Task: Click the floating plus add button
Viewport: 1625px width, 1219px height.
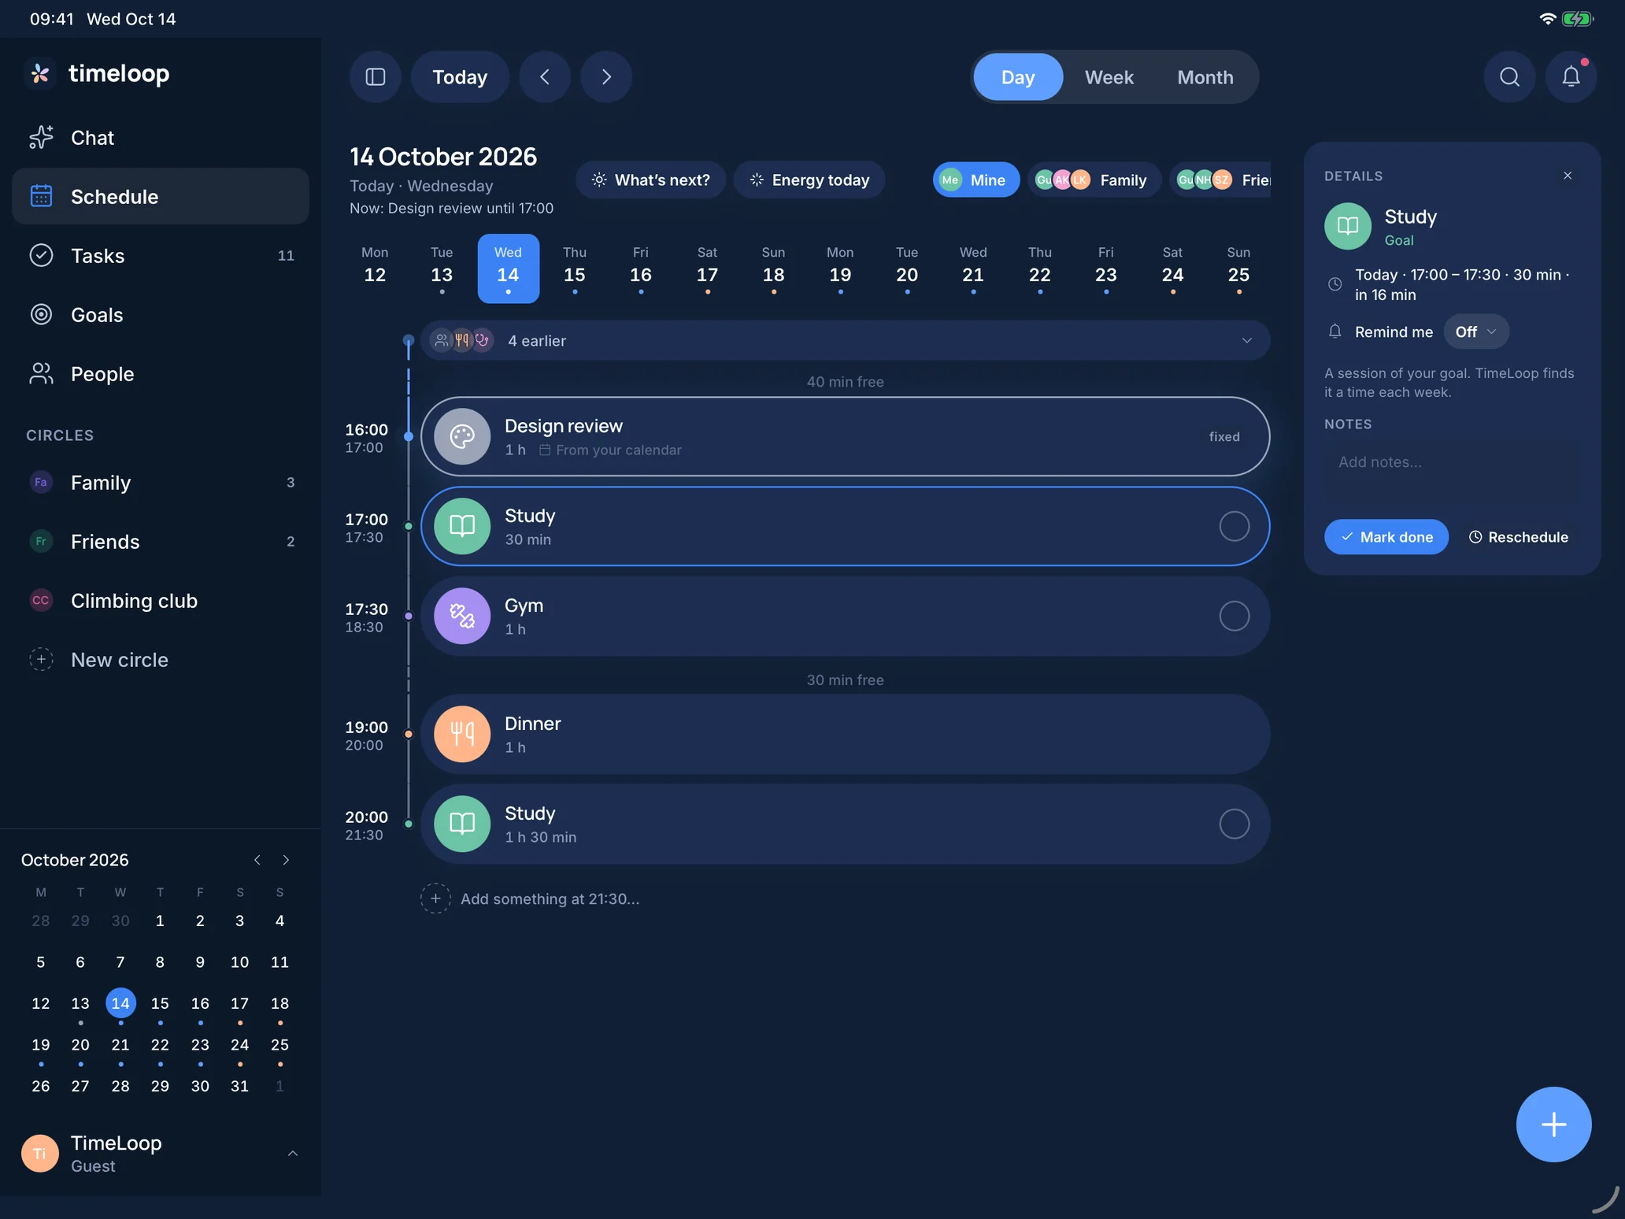Action: [1553, 1125]
